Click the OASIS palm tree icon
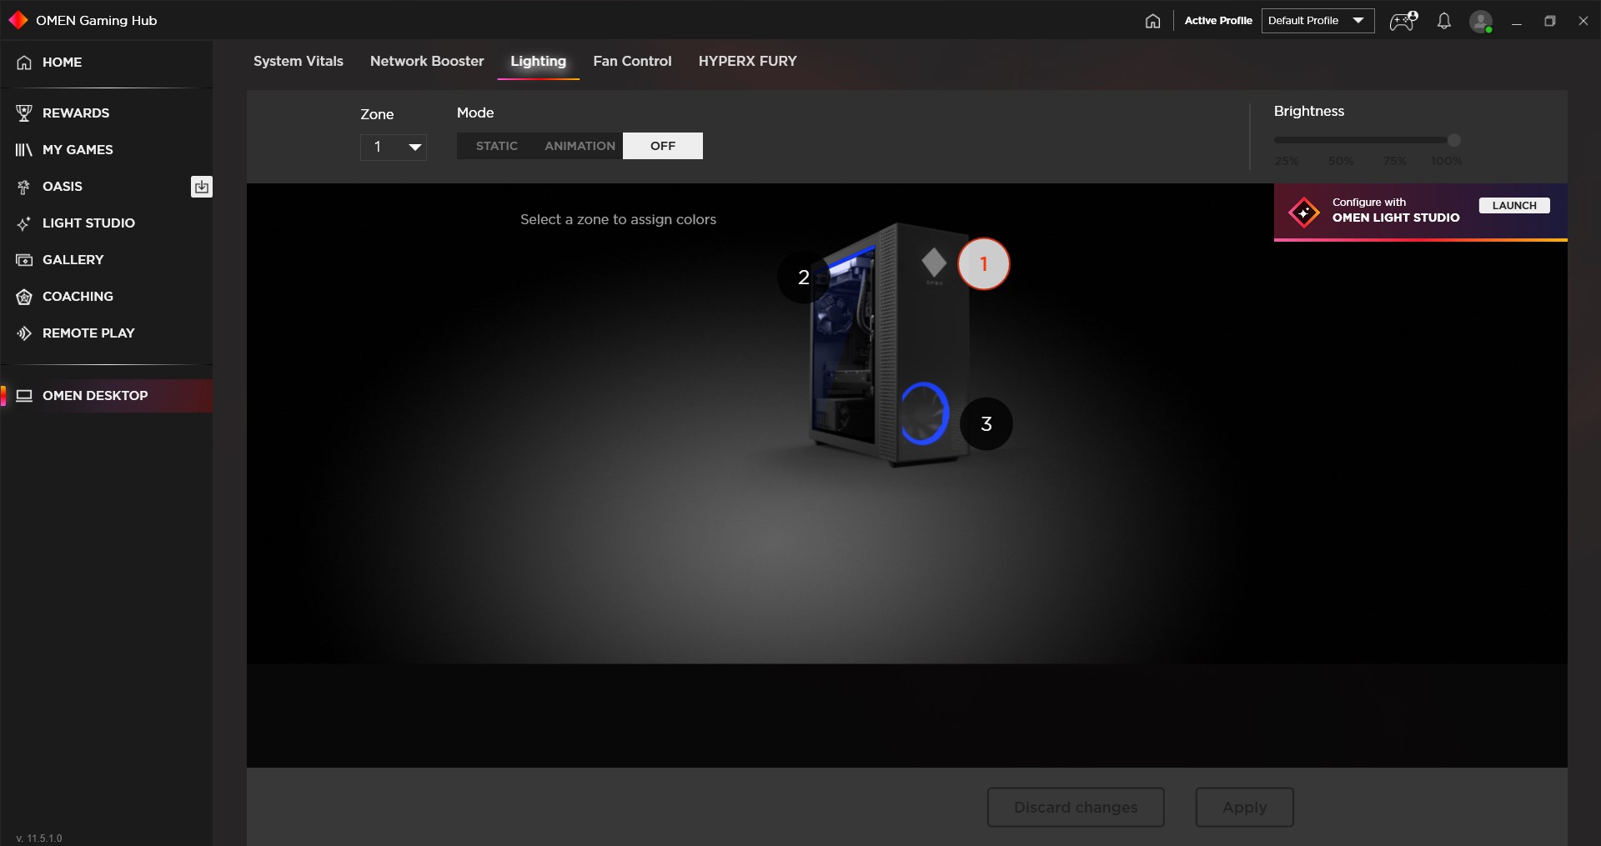 coord(23,187)
